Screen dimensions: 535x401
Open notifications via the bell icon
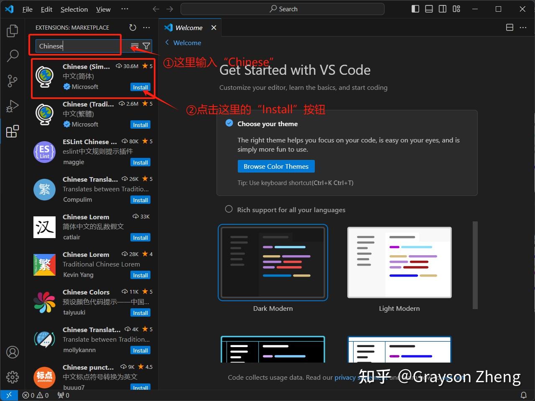click(525, 395)
